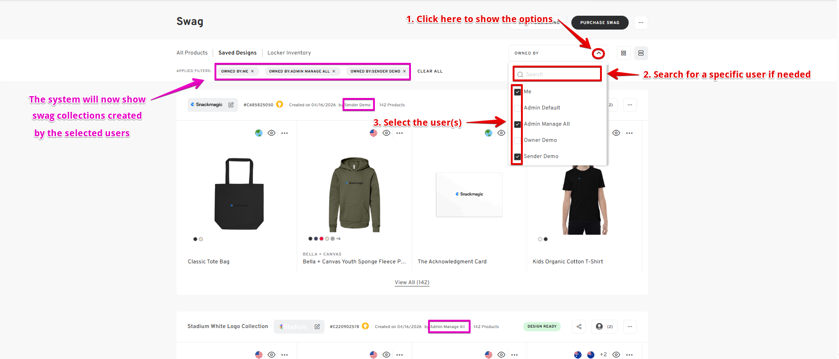Screen dimensions: 839x359
Task: Open the Locker Inventory tab
Action: (x=289, y=53)
